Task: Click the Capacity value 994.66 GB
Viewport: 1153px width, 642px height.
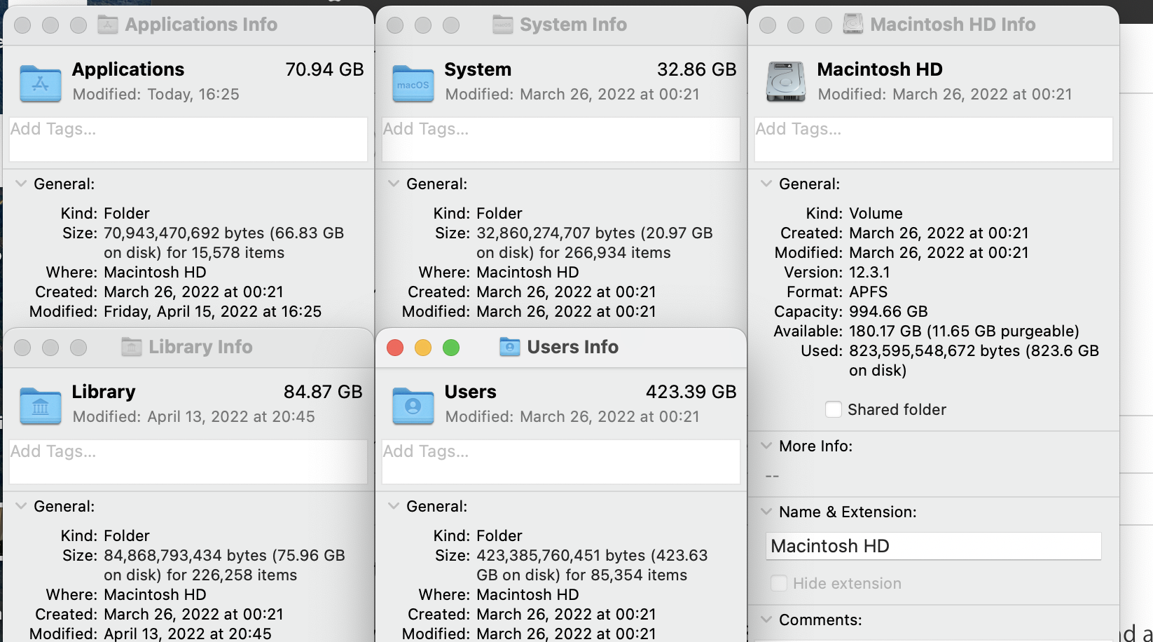Action: (x=888, y=311)
